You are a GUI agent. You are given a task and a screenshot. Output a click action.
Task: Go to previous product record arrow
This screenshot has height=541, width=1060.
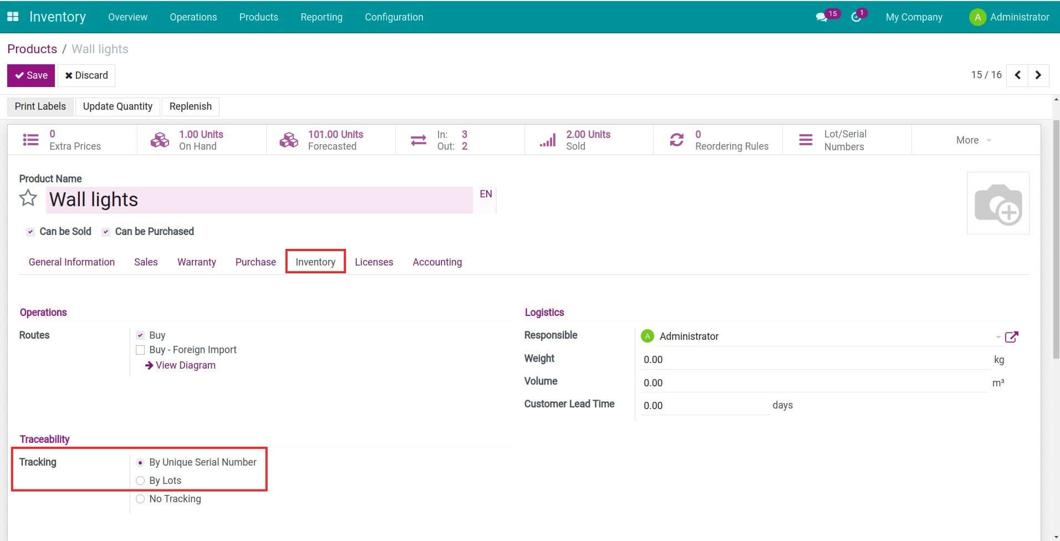click(x=1017, y=75)
